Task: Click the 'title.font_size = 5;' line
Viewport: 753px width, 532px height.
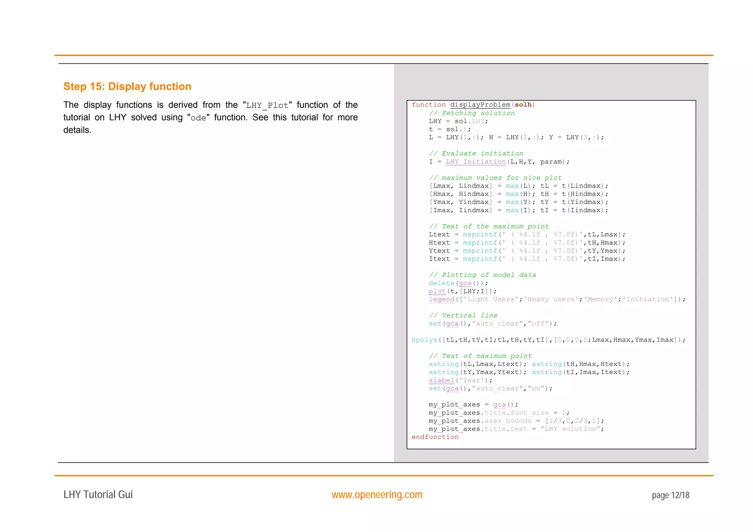Action: tap(499, 413)
